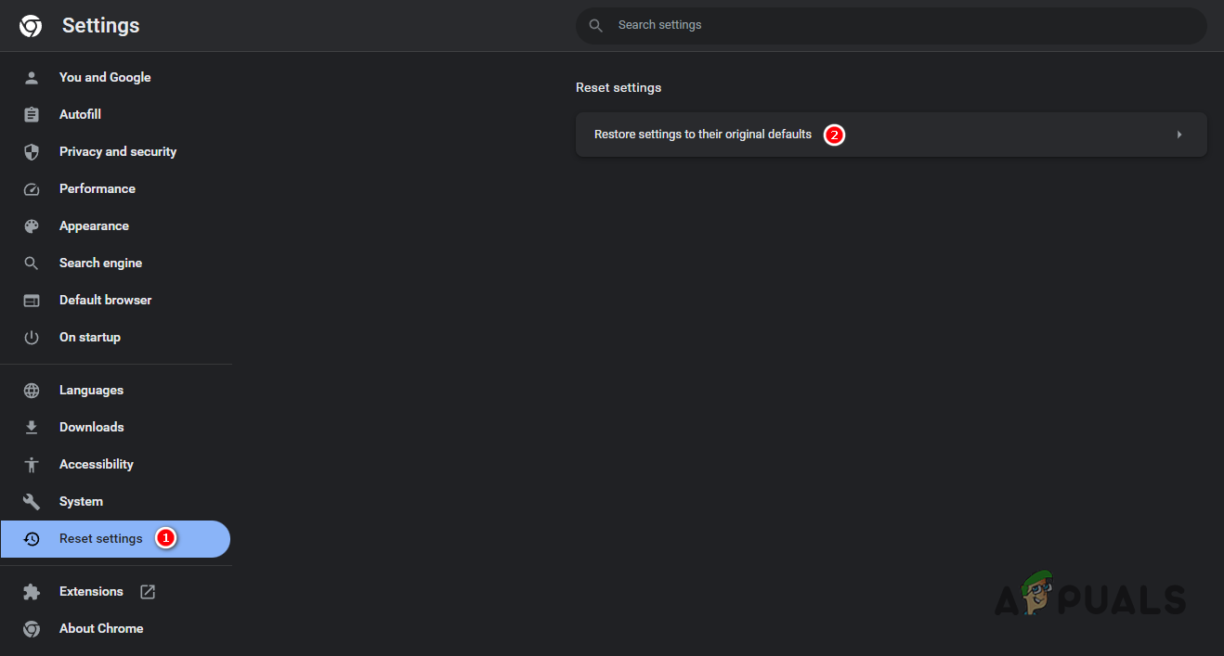Viewport: 1224px width, 656px height.
Task: Click the Downloads arrow icon
Action: (x=32, y=427)
